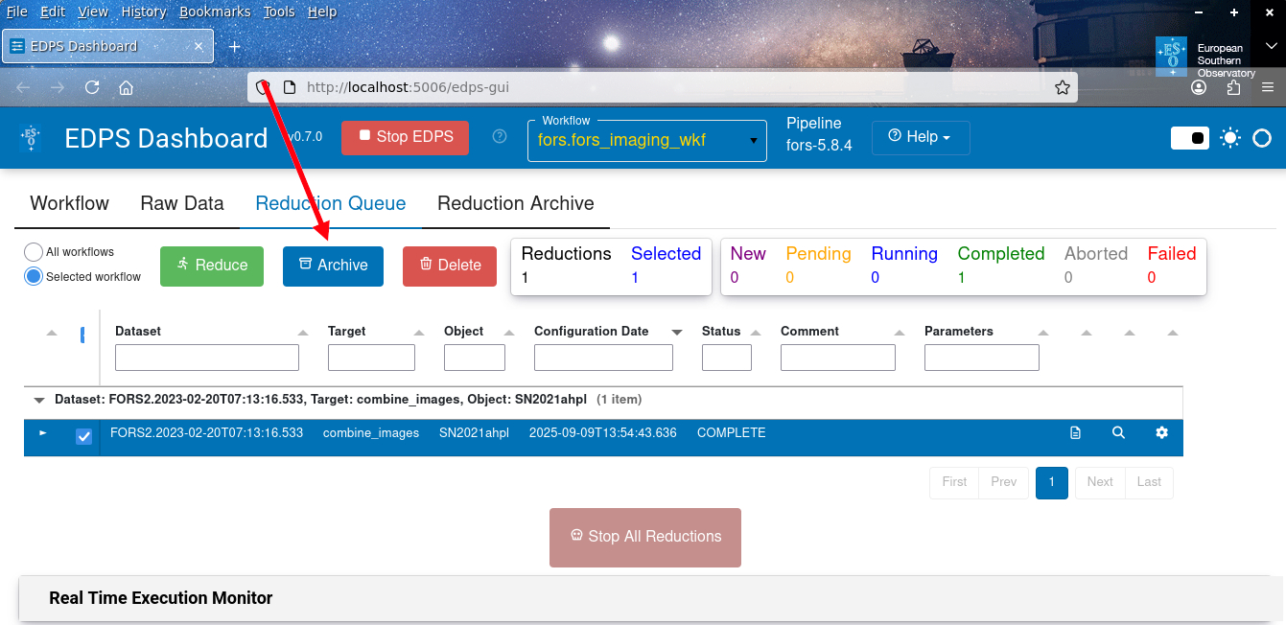Open the Workflow fors.fors_imaging_wkf dropdown
Image resolution: width=1286 pixels, height=625 pixels.
point(647,141)
